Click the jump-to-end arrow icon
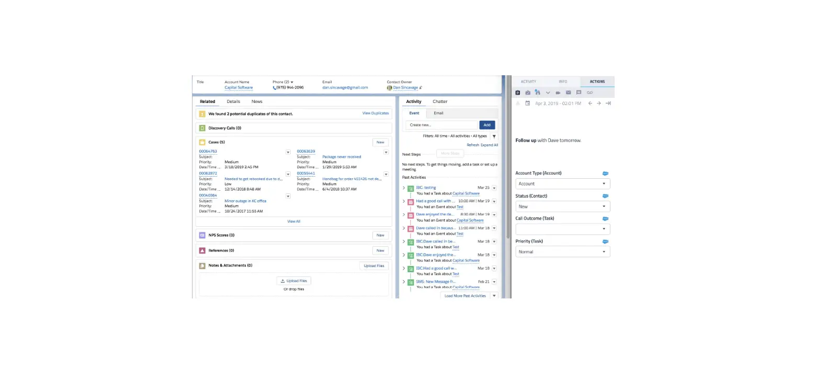The width and height of the screenshot is (817, 370). click(x=608, y=103)
